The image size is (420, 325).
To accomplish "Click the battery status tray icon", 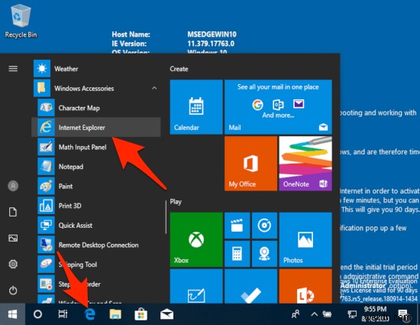I will coord(327,314).
